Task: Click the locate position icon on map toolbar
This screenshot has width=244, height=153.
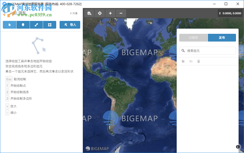Action: pos(100,13)
